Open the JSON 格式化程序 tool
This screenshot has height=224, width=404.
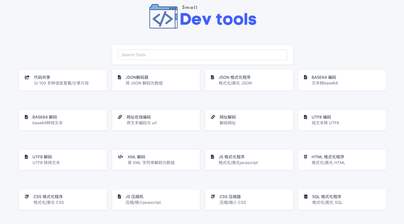(x=249, y=80)
